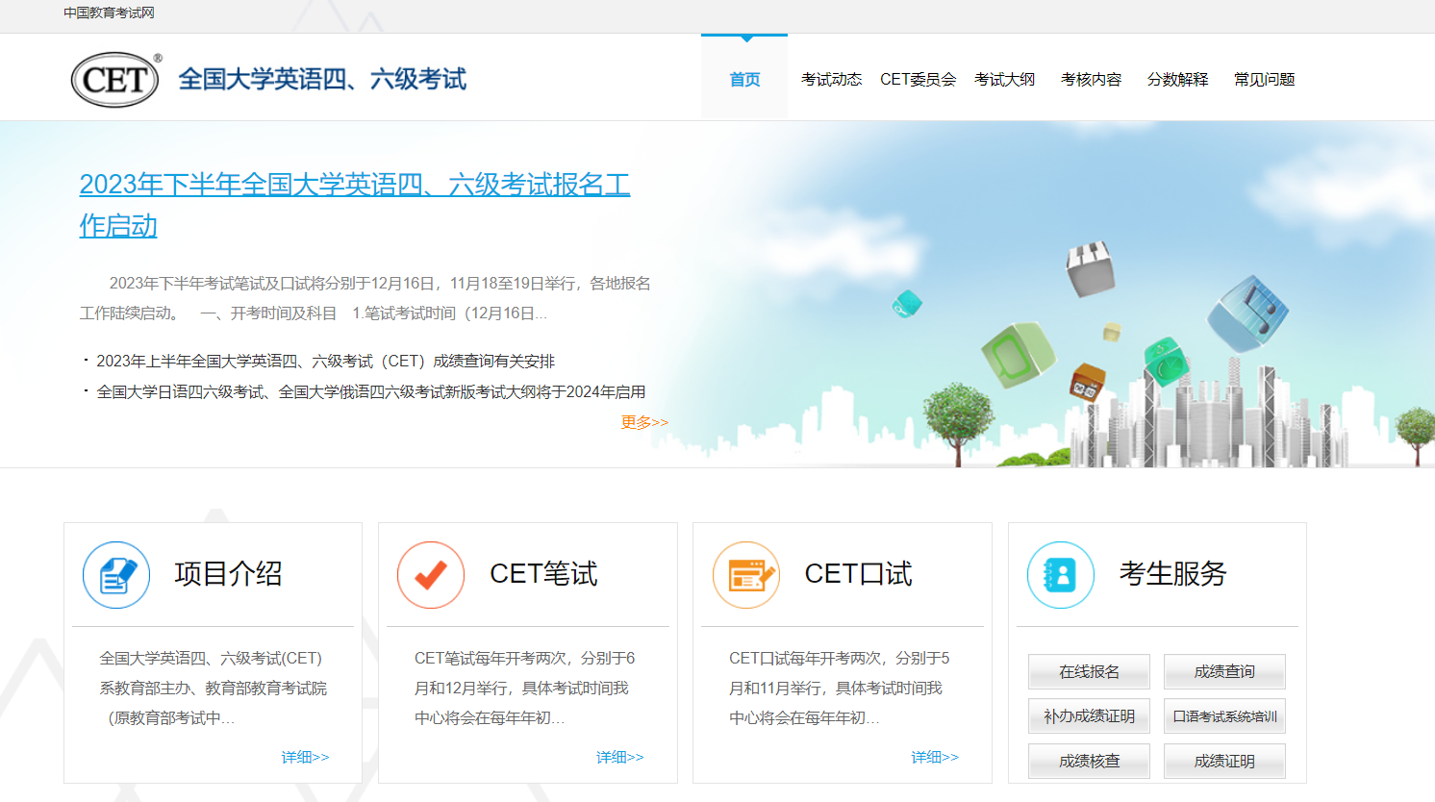Click the 成绩证明 button
Screen dimensions: 1435x802
point(1224,761)
